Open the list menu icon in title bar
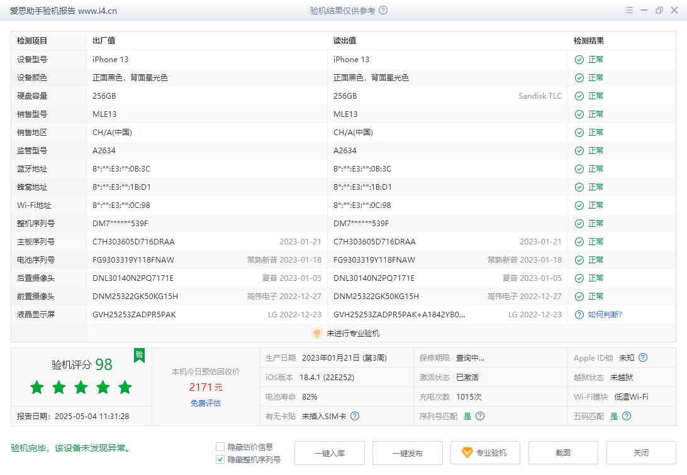 tap(628, 10)
